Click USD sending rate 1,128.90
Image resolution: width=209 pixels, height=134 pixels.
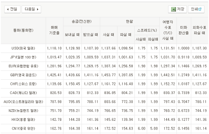pos(73,48)
